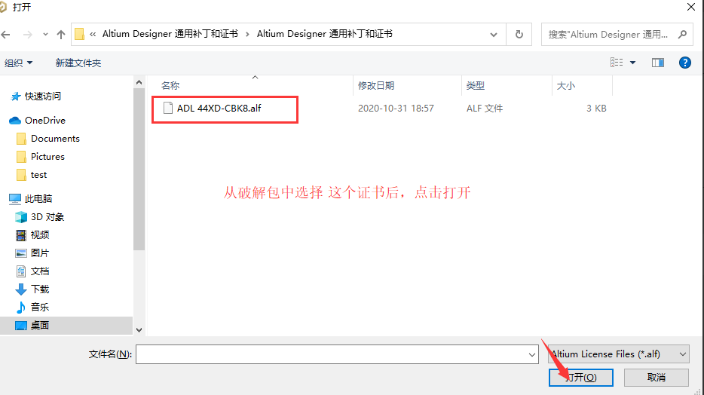Go up one folder level

click(x=61, y=35)
